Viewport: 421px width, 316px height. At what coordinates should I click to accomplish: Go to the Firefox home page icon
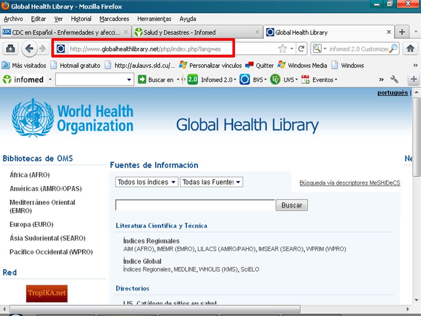pos(410,49)
